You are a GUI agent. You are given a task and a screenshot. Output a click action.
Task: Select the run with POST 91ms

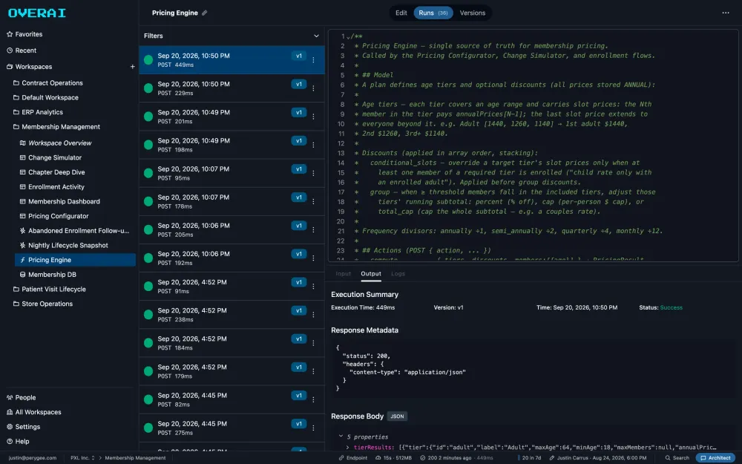(232, 287)
